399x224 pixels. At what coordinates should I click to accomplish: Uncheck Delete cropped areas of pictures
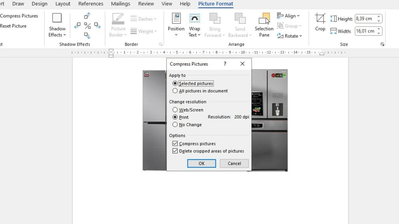coord(175,151)
